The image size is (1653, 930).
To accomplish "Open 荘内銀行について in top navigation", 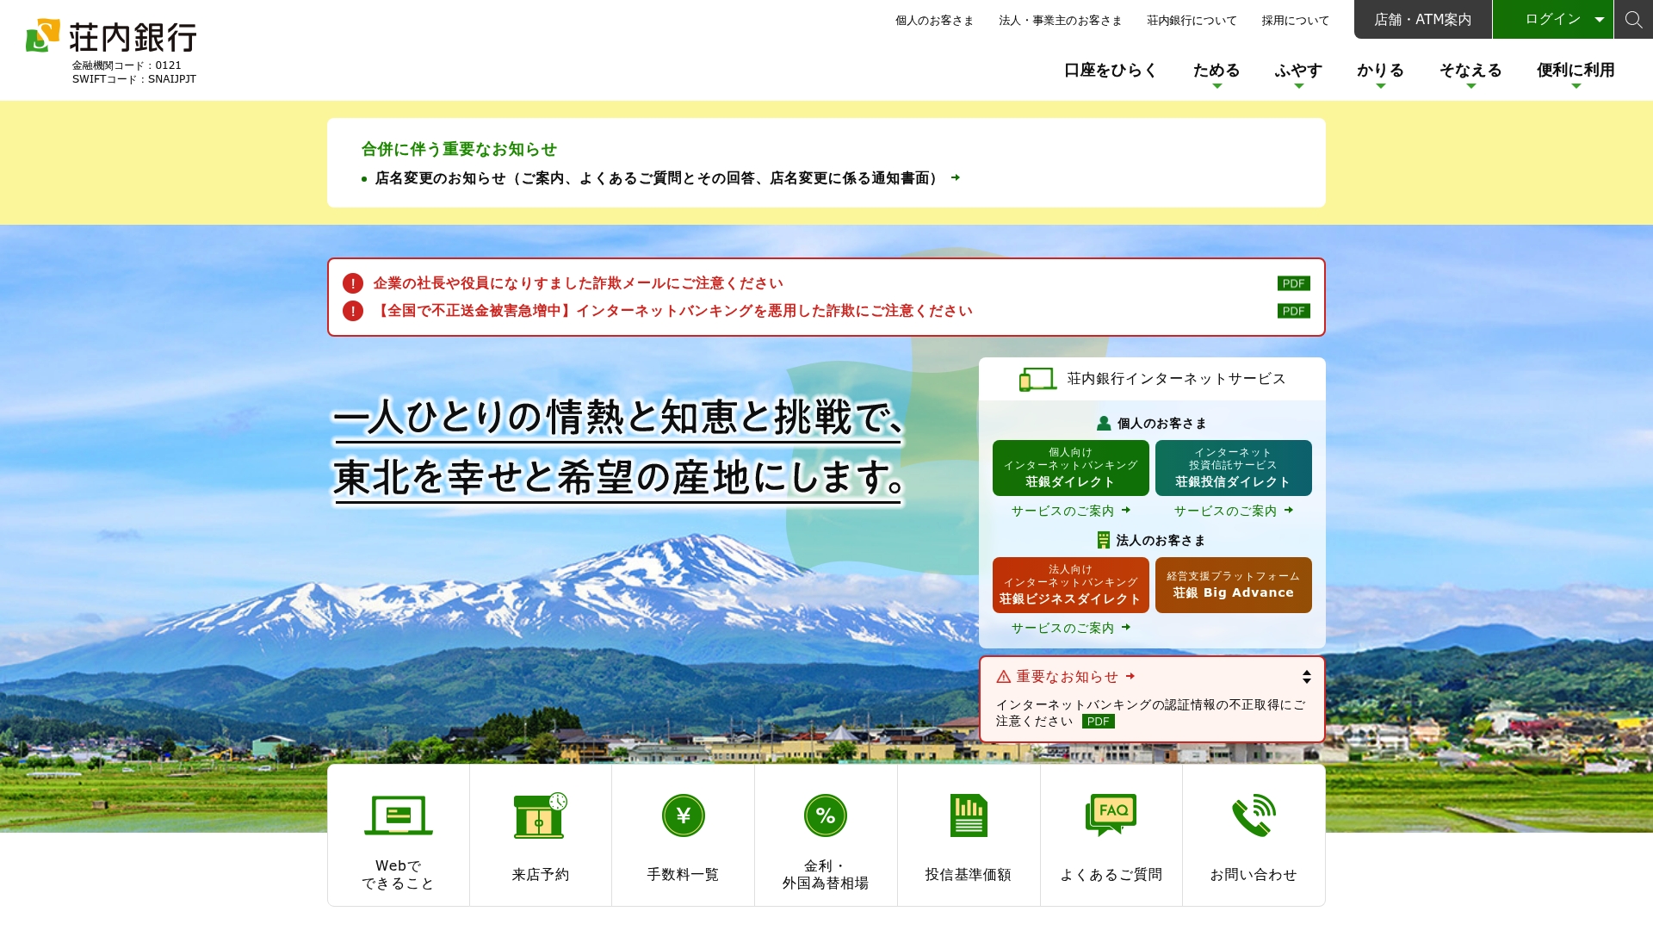I will [x=1192, y=20].
